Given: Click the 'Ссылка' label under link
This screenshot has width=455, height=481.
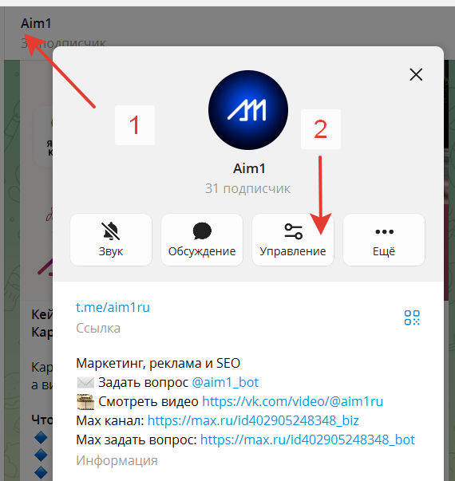Looking at the screenshot, I should click(x=98, y=328).
